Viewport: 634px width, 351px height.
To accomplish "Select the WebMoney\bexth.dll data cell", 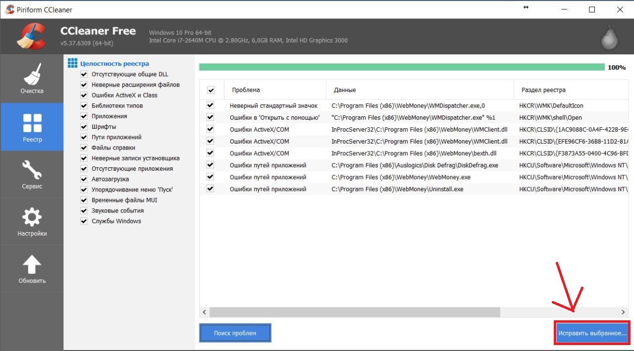I will click(414, 153).
